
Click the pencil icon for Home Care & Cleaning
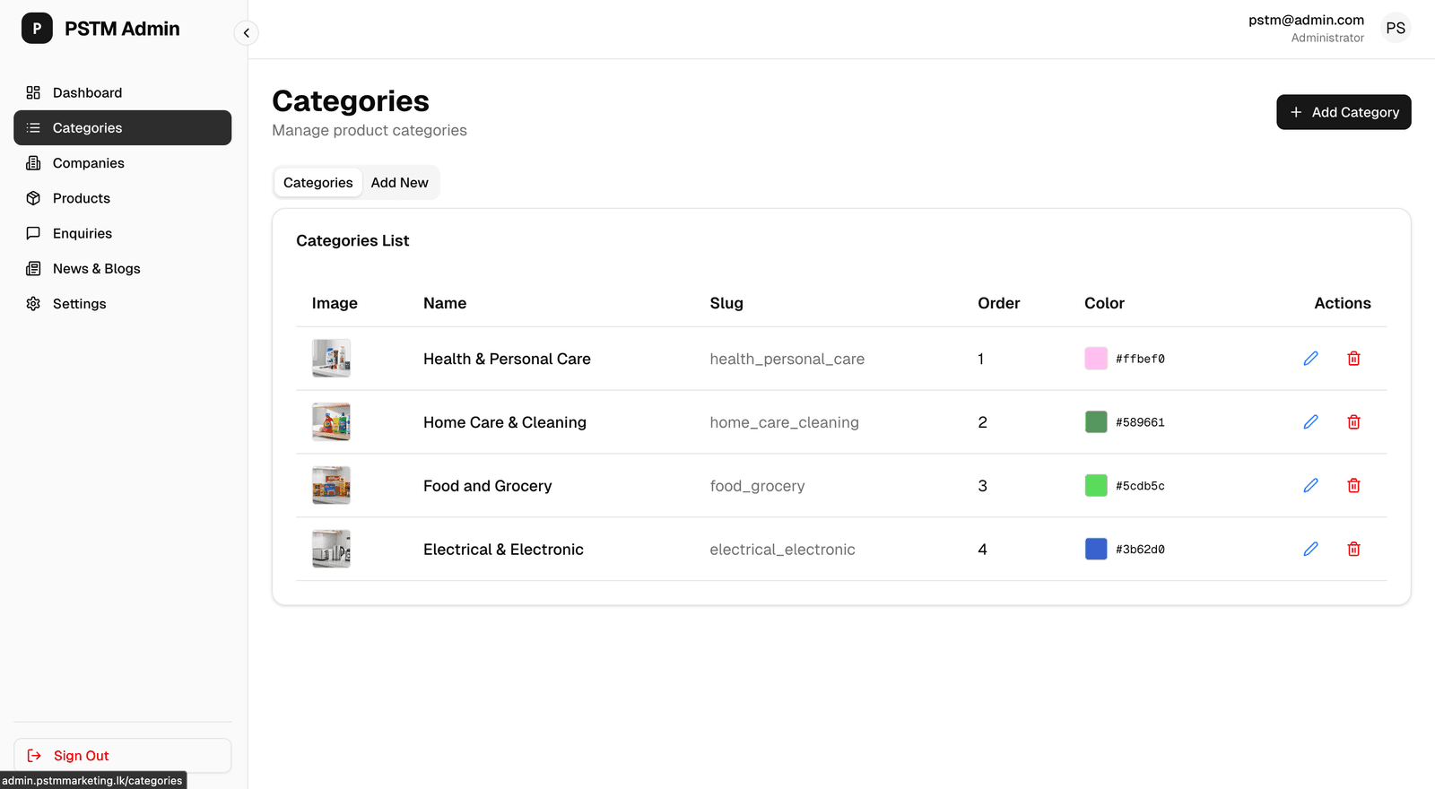pos(1310,422)
